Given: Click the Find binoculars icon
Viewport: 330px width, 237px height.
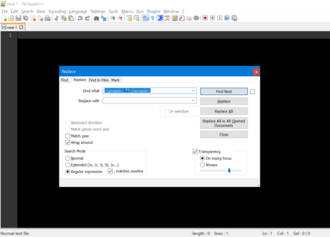Looking at the screenshot, I should click(x=96, y=18).
